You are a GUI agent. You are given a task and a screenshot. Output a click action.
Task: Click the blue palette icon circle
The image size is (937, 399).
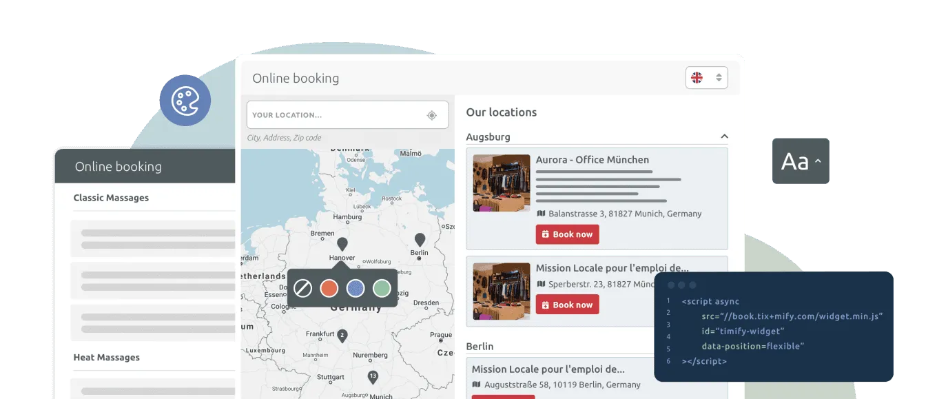[185, 101]
